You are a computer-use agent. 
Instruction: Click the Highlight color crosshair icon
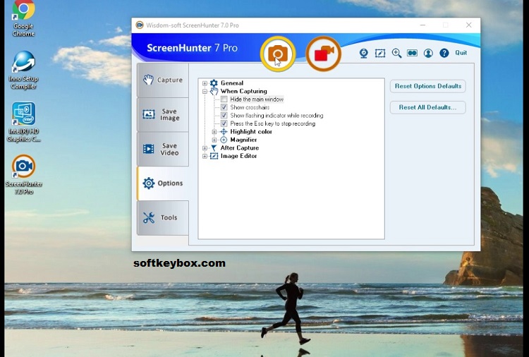point(224,132)
